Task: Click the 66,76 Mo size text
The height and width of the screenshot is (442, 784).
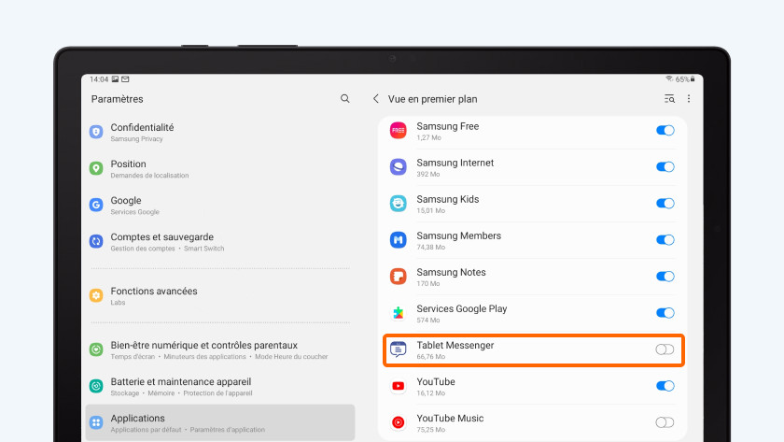Action: click(x=430, y=357)
